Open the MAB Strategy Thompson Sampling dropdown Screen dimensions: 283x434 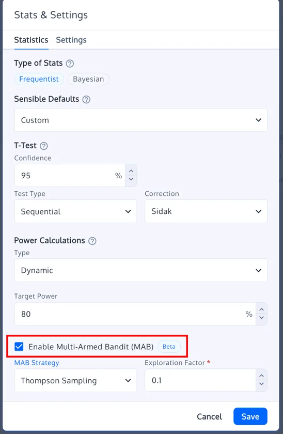[x=75, y=381]
